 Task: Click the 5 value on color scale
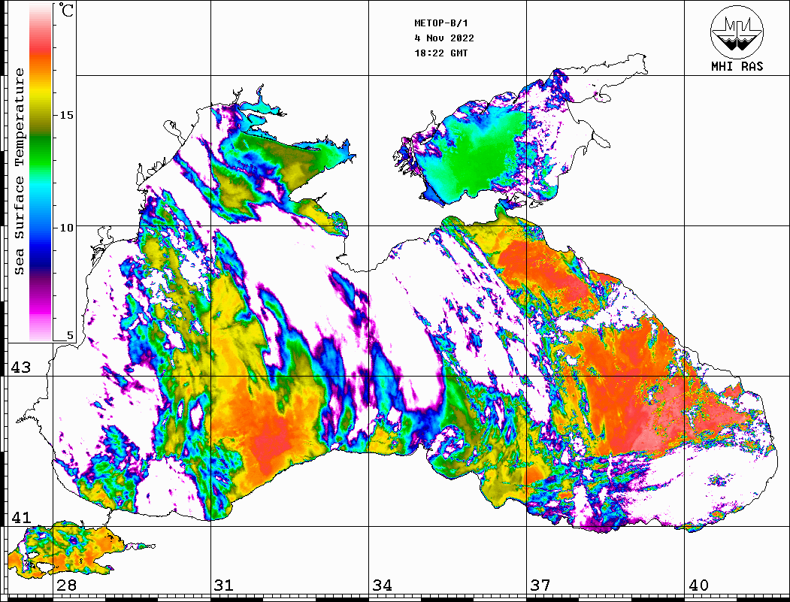tap(70, 335)
